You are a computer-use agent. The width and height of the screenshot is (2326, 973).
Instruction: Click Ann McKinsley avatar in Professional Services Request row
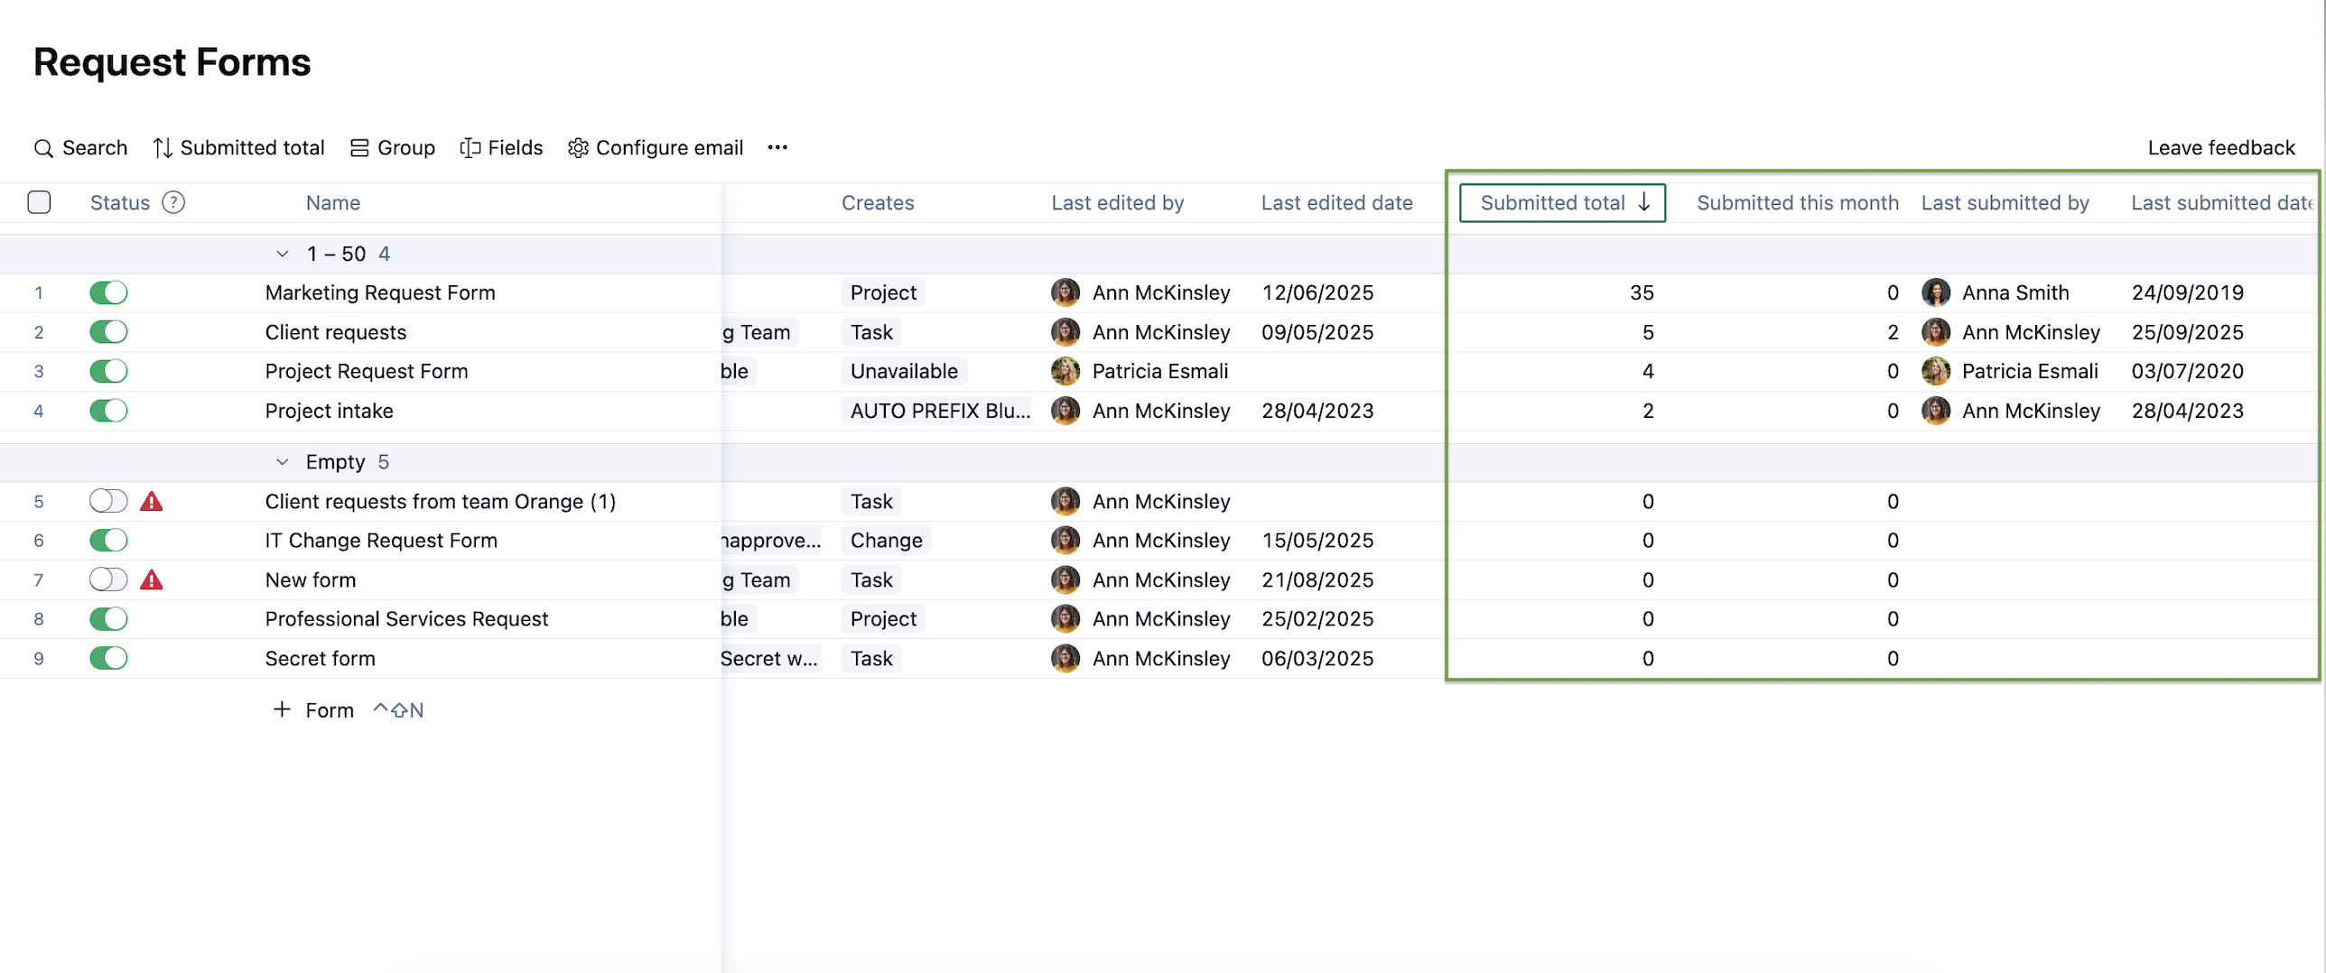(1065, 618)
